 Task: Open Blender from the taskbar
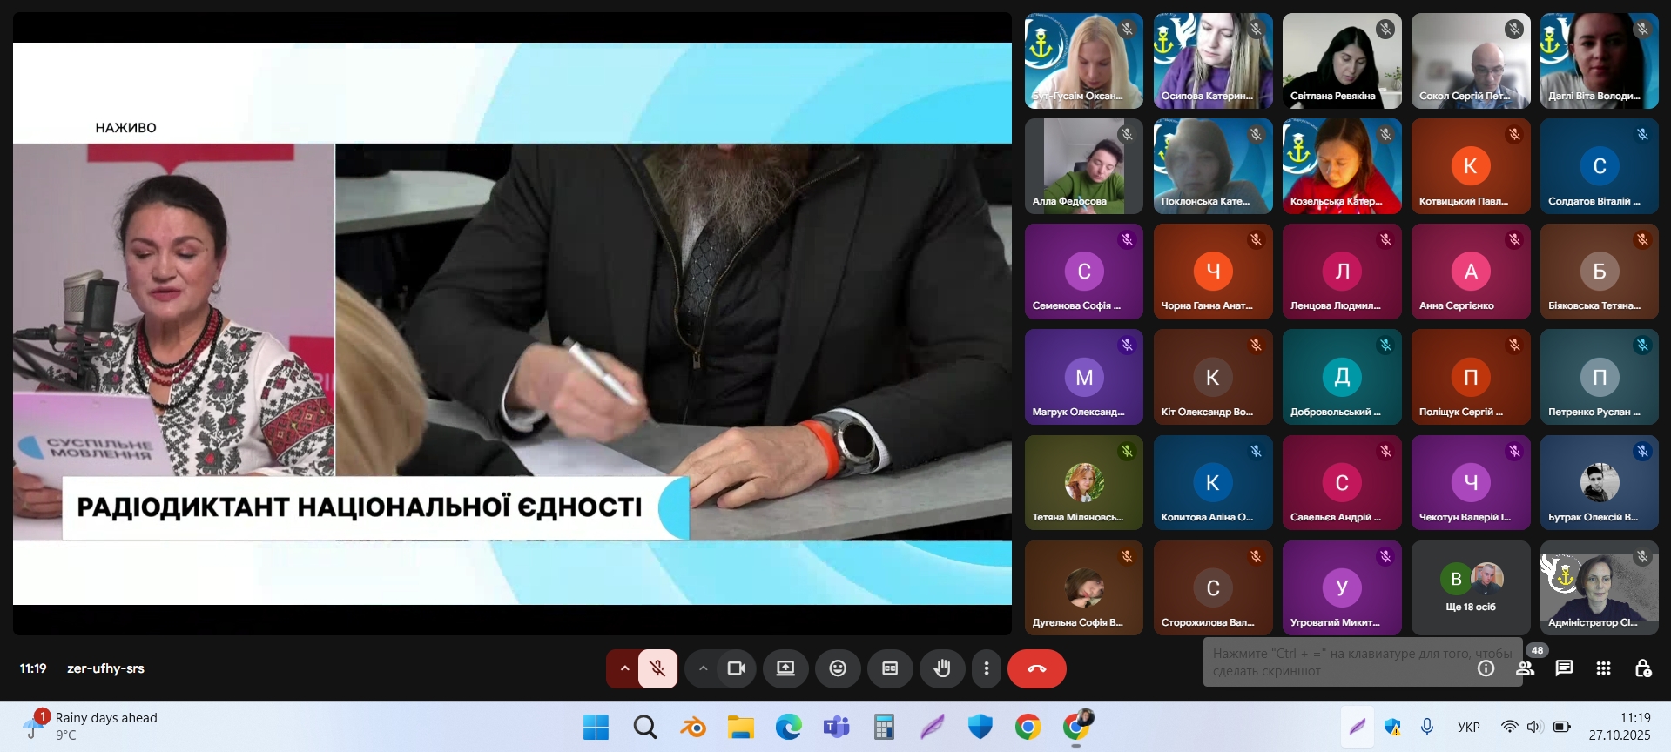[693, 727]
